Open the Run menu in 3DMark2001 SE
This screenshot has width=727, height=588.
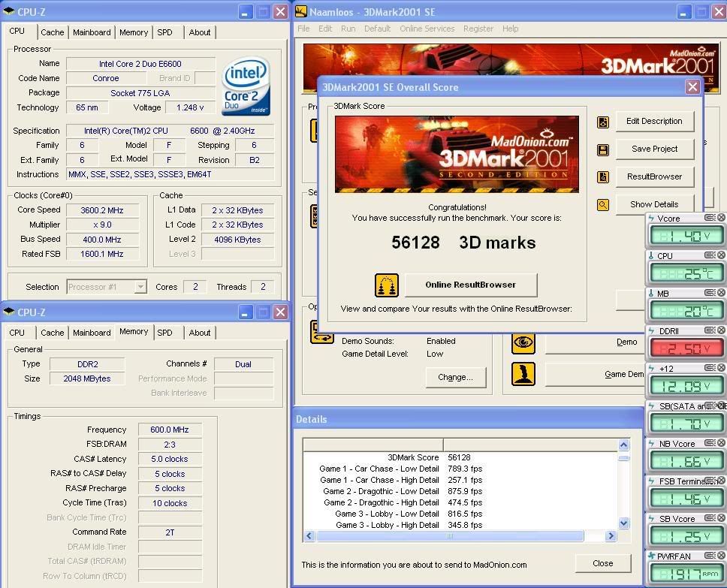348,29
